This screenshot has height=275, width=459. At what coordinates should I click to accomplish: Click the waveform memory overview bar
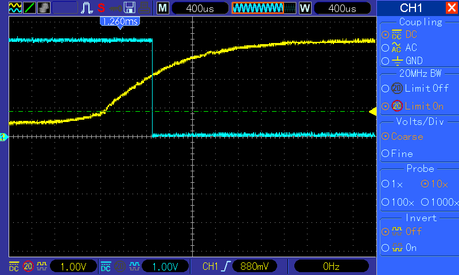(x=264, y=8)
